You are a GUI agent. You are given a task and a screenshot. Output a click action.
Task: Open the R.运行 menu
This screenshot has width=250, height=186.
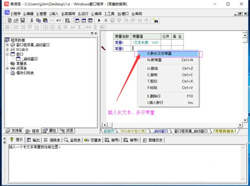click(83, 14)
